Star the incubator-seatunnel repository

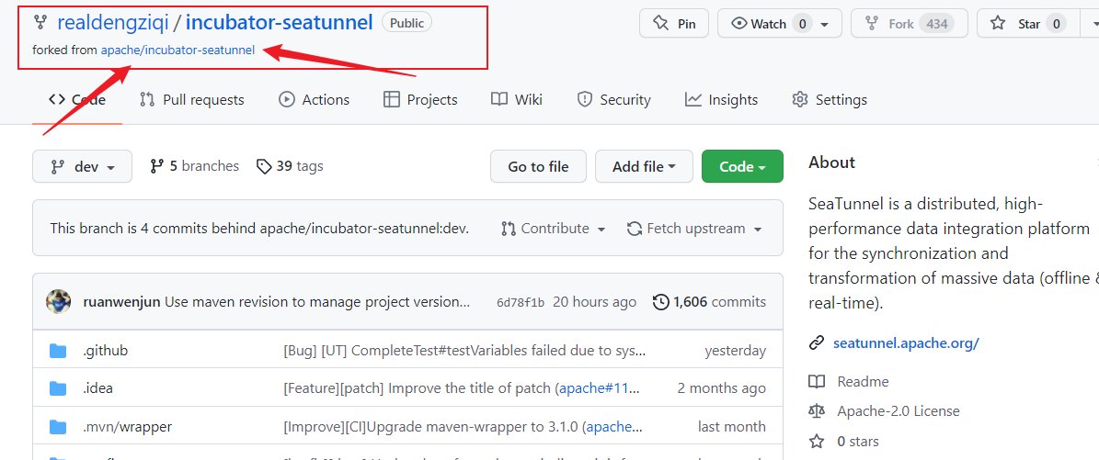point(1017,24)
